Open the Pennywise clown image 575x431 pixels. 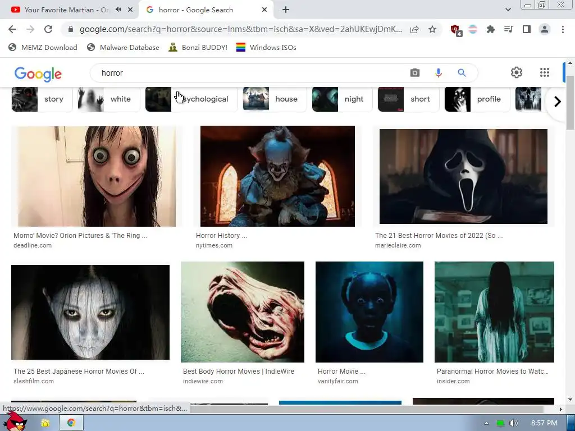tap(277, 176)
